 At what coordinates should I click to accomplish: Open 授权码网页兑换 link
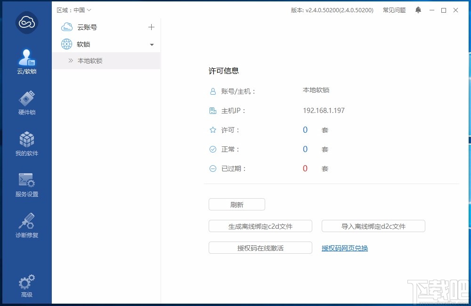coord(345,248)
